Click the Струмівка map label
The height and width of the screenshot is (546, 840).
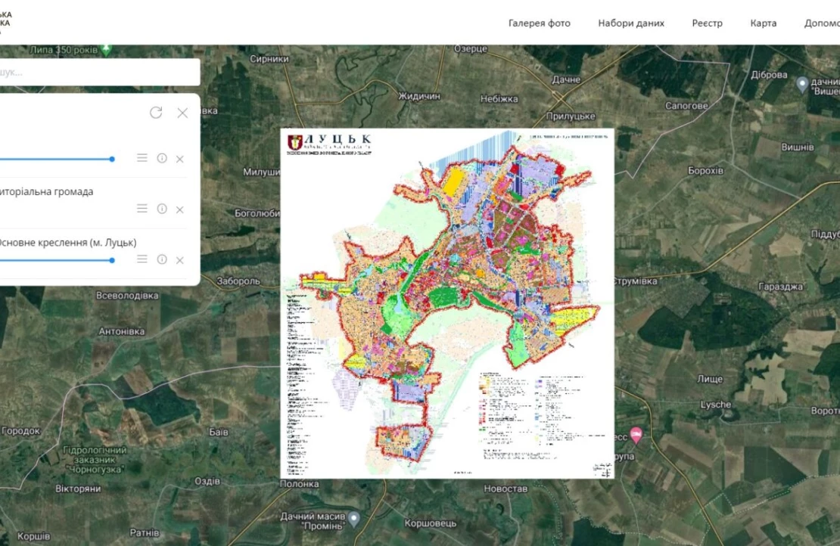635,281
